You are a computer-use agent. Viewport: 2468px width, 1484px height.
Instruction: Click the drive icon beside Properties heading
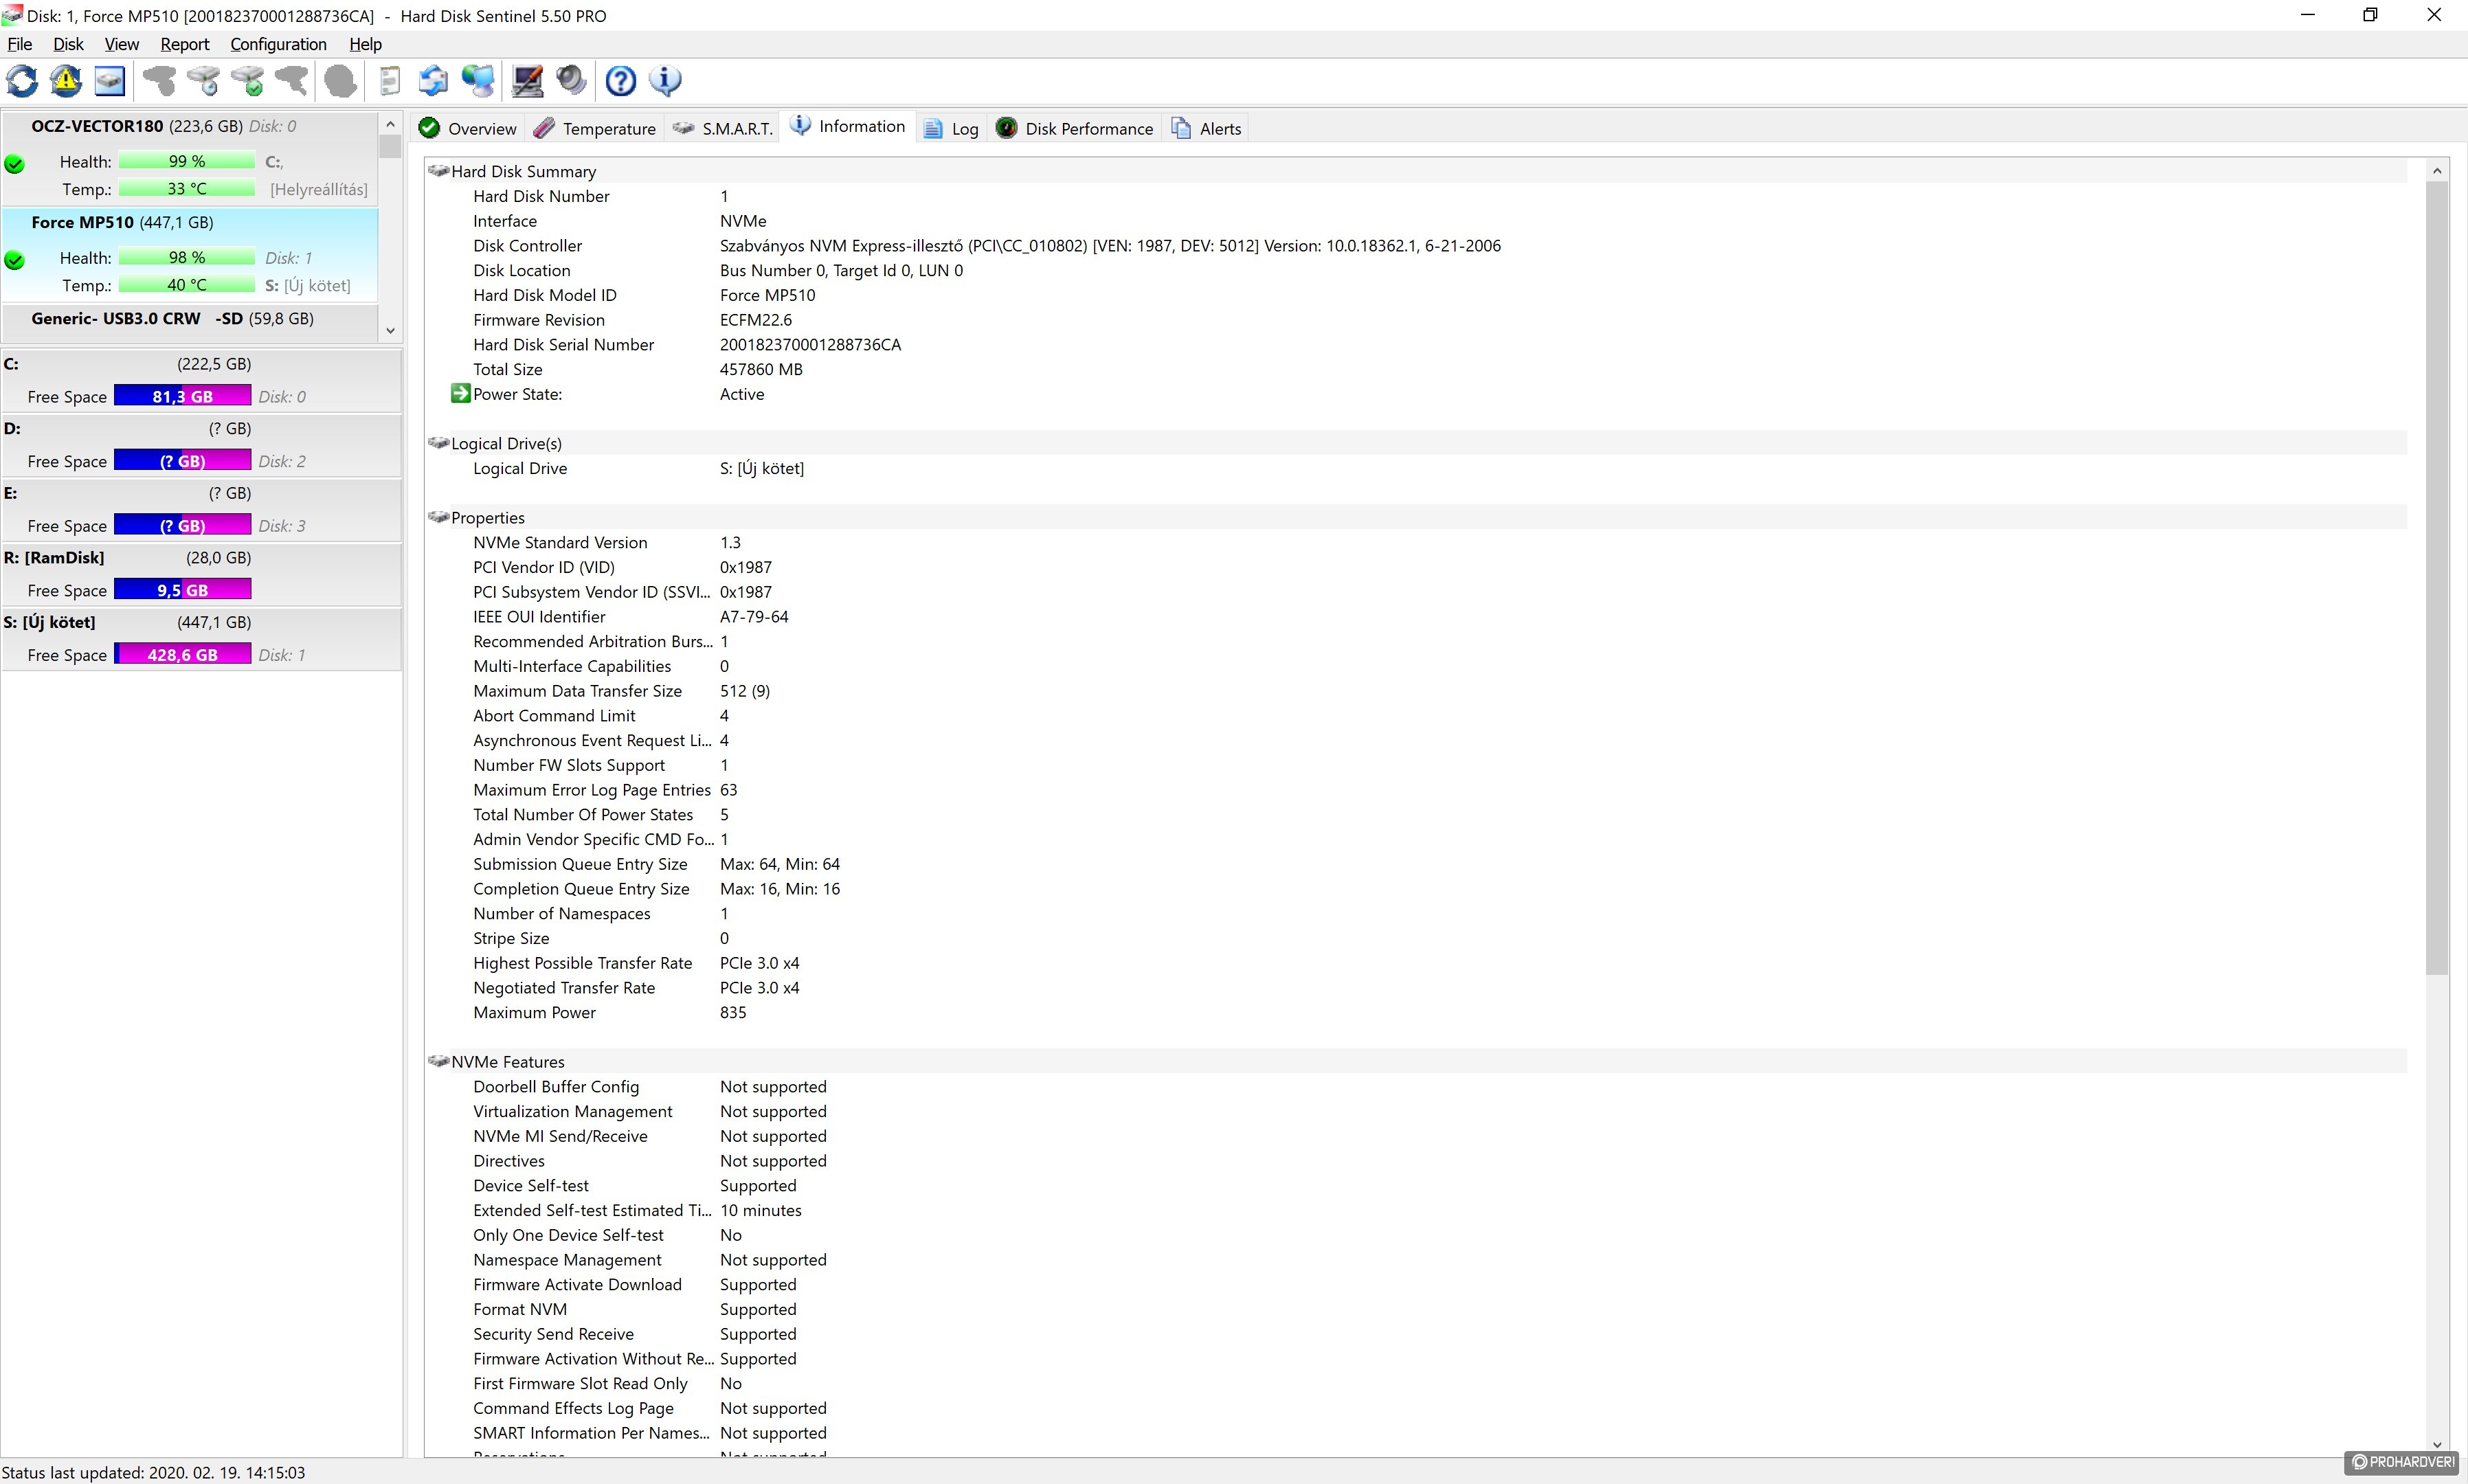[x=438, y=517]
